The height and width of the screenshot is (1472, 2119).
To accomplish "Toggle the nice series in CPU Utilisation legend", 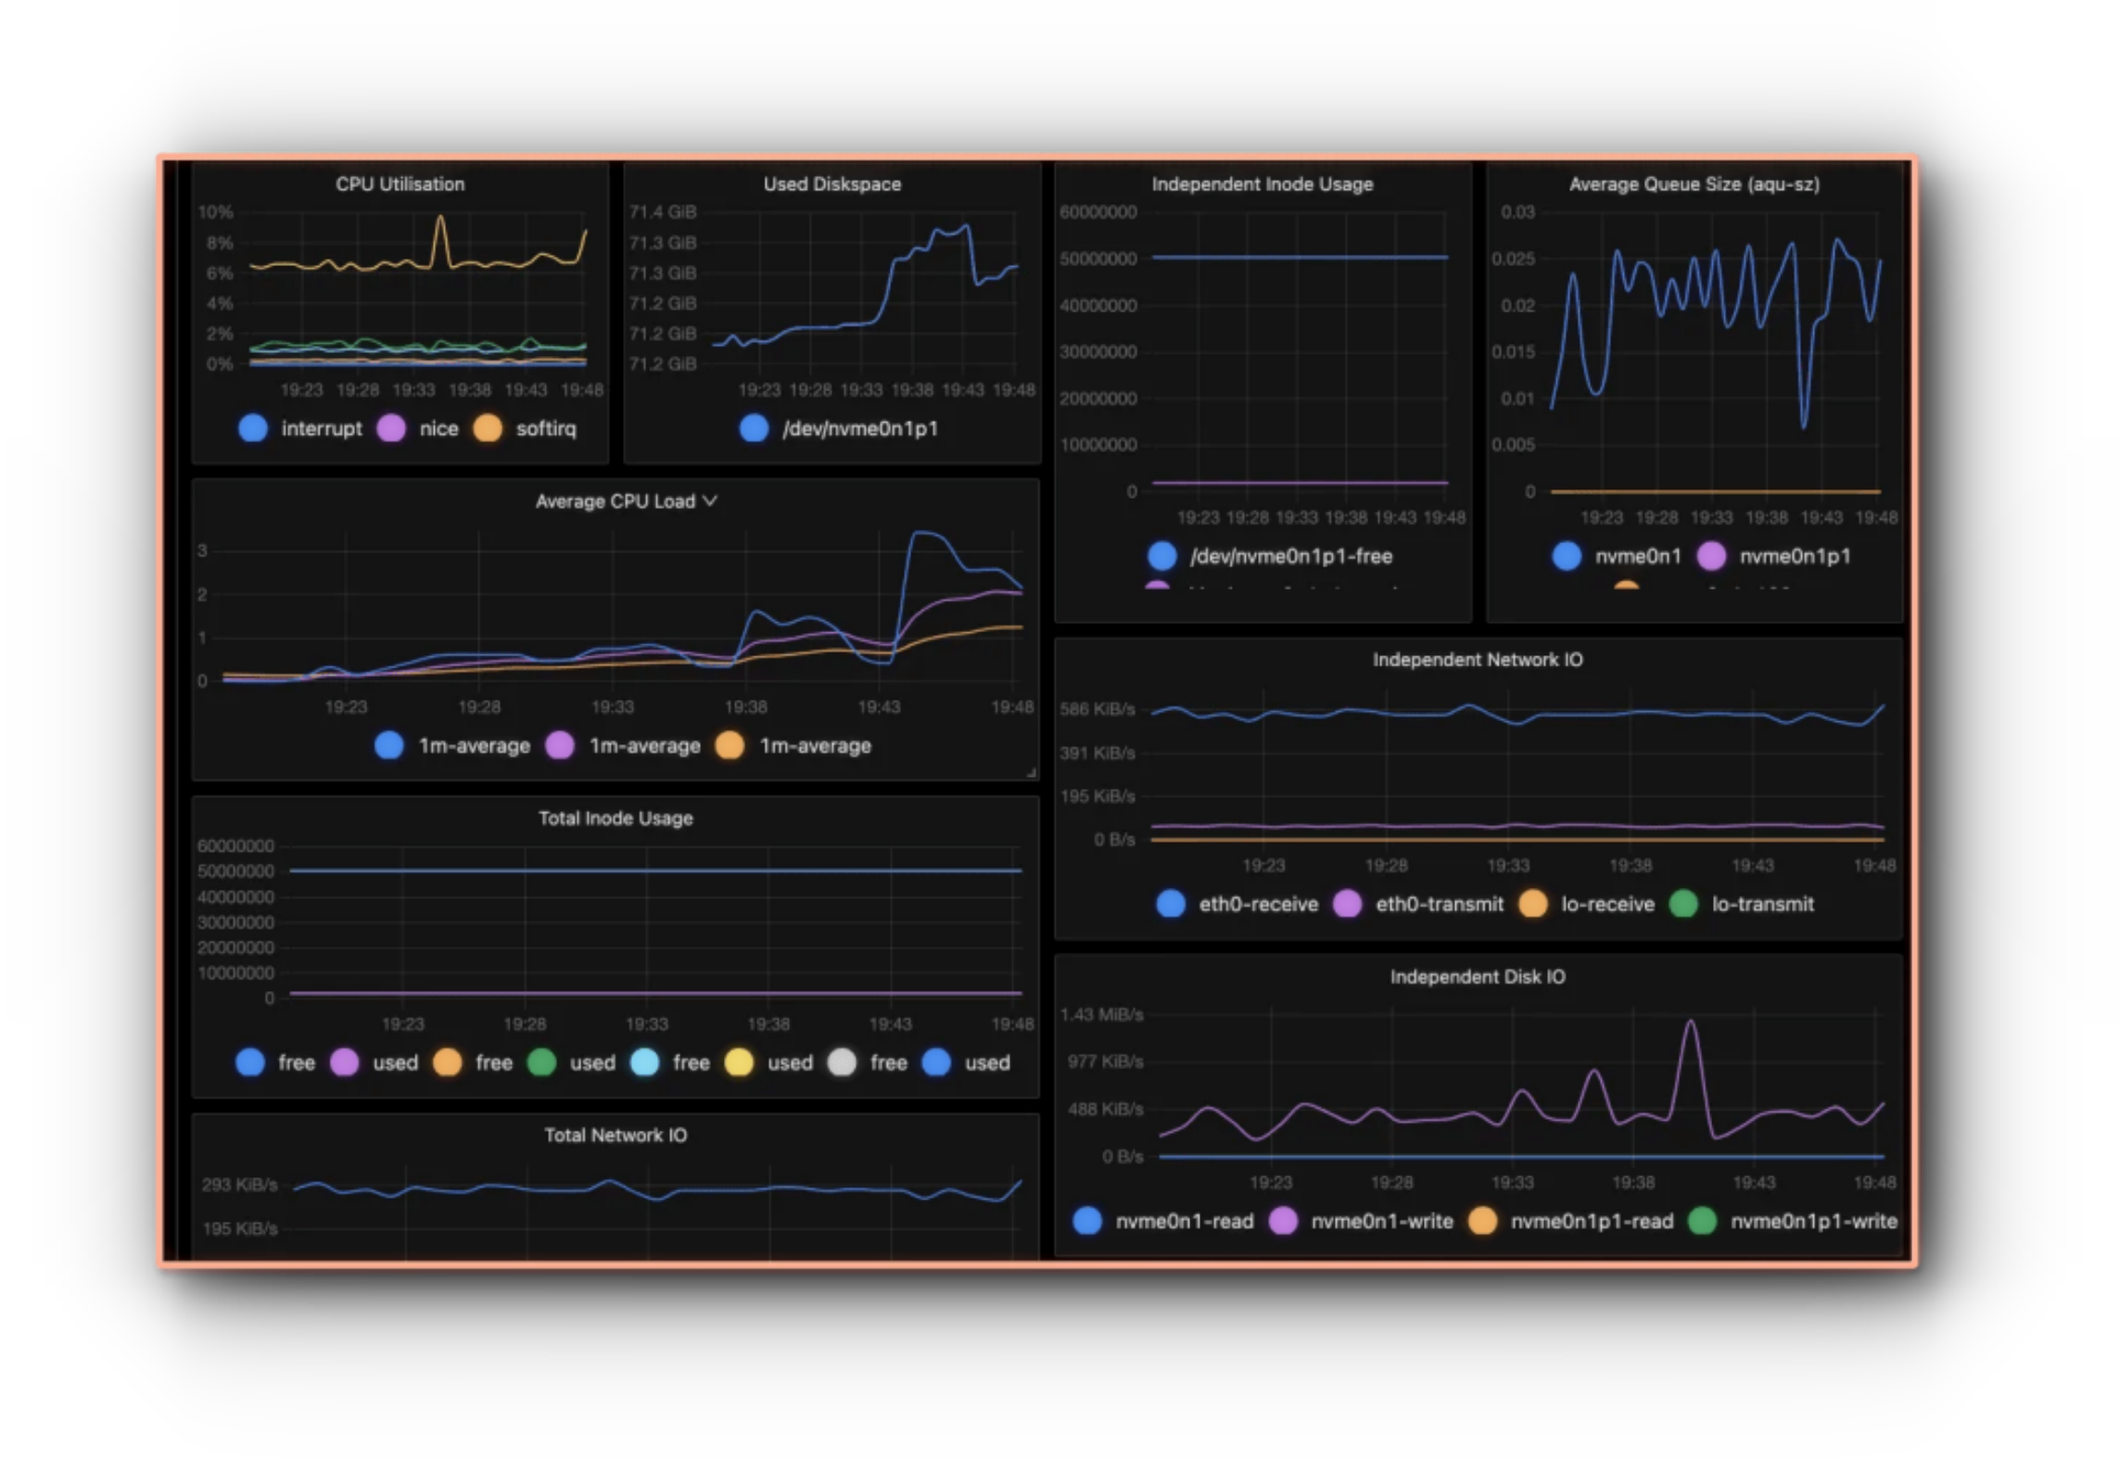I will [438, 428].
